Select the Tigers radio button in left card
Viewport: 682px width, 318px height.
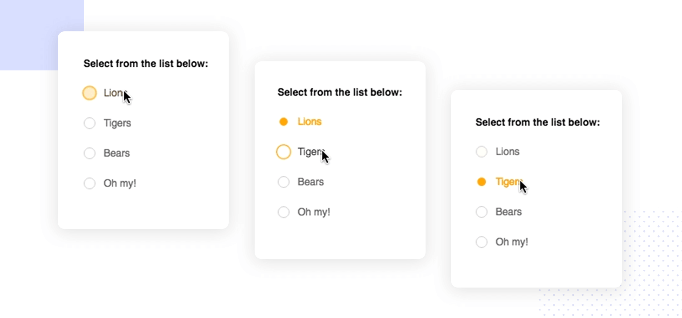pyautogui.click(x=90, y=123)
